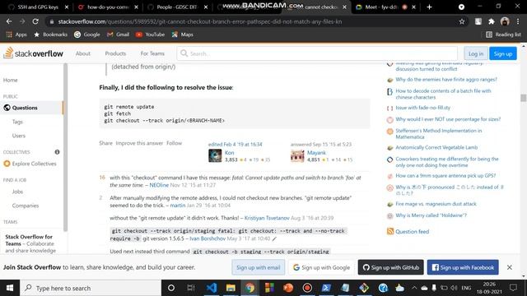Open Ivan Borshchov profile
Screen dimensions: 527x296
tap(208, 238)
